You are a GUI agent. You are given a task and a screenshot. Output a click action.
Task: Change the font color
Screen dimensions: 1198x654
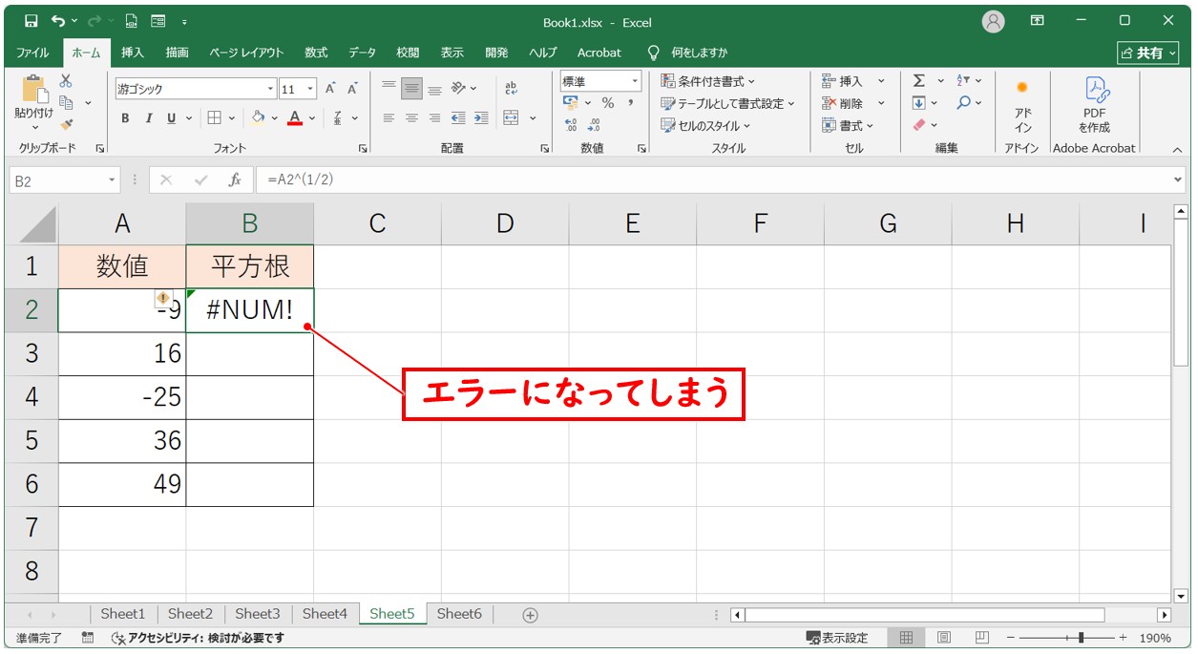tap(294, 117)
